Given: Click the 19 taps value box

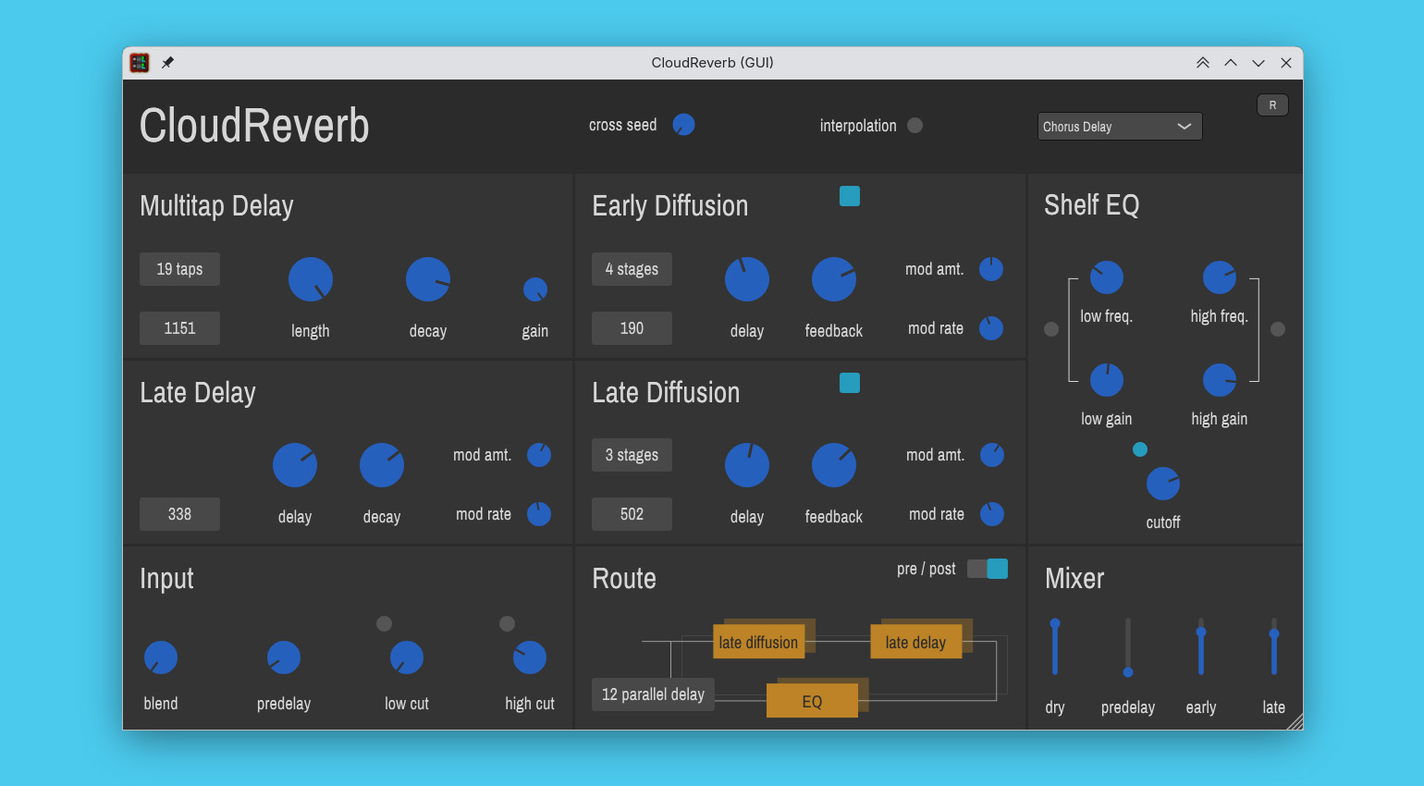Looking at the screenshot, I should coord(179,269).
